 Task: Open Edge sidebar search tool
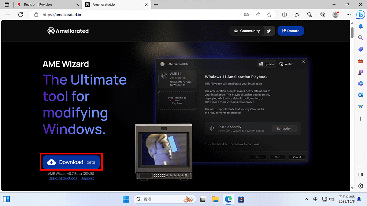[x=361, y=38]
